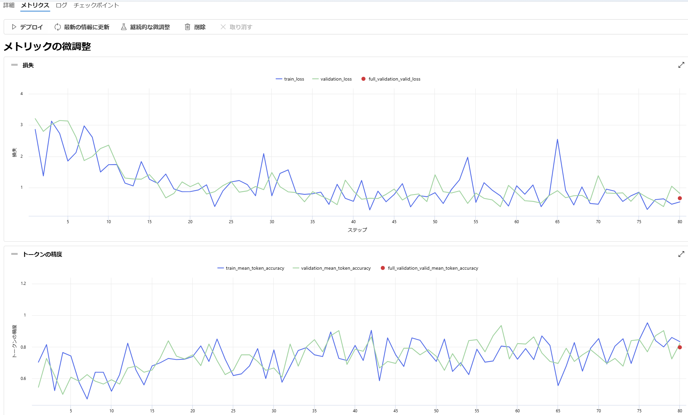Click the trash can delete icon
The image size is (688, 415).
pyautogui.click(x=188, y=27)
